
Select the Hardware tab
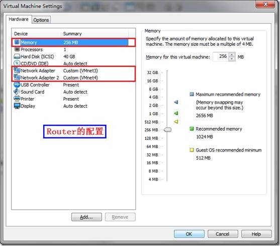(19, 19)
